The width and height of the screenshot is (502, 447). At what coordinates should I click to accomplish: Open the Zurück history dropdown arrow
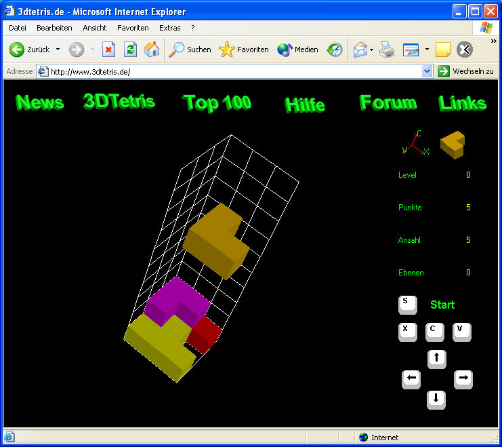point(58,50)
